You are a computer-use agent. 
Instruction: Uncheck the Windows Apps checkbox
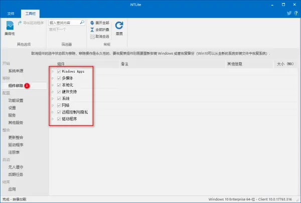(x=59, y=71)
